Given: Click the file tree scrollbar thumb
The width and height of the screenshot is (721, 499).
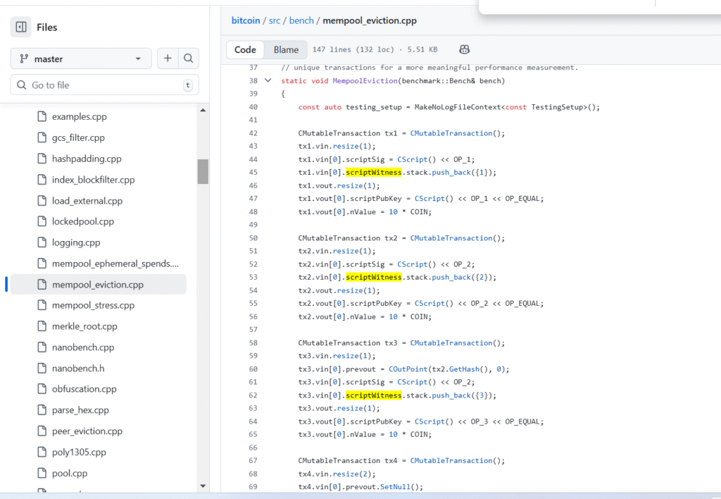Looking at the screenshot, I should point(203,172).
